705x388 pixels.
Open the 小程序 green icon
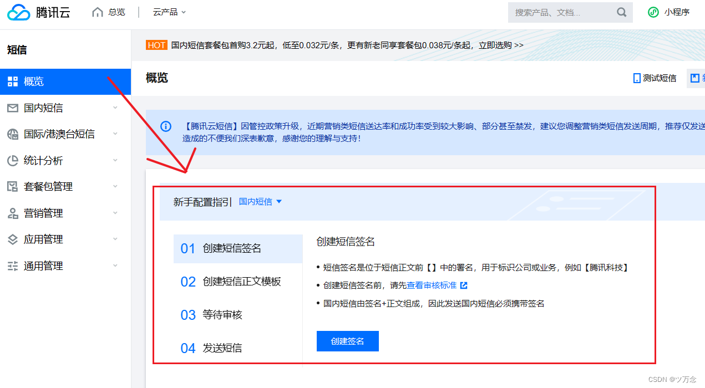[x=653, y=12]
